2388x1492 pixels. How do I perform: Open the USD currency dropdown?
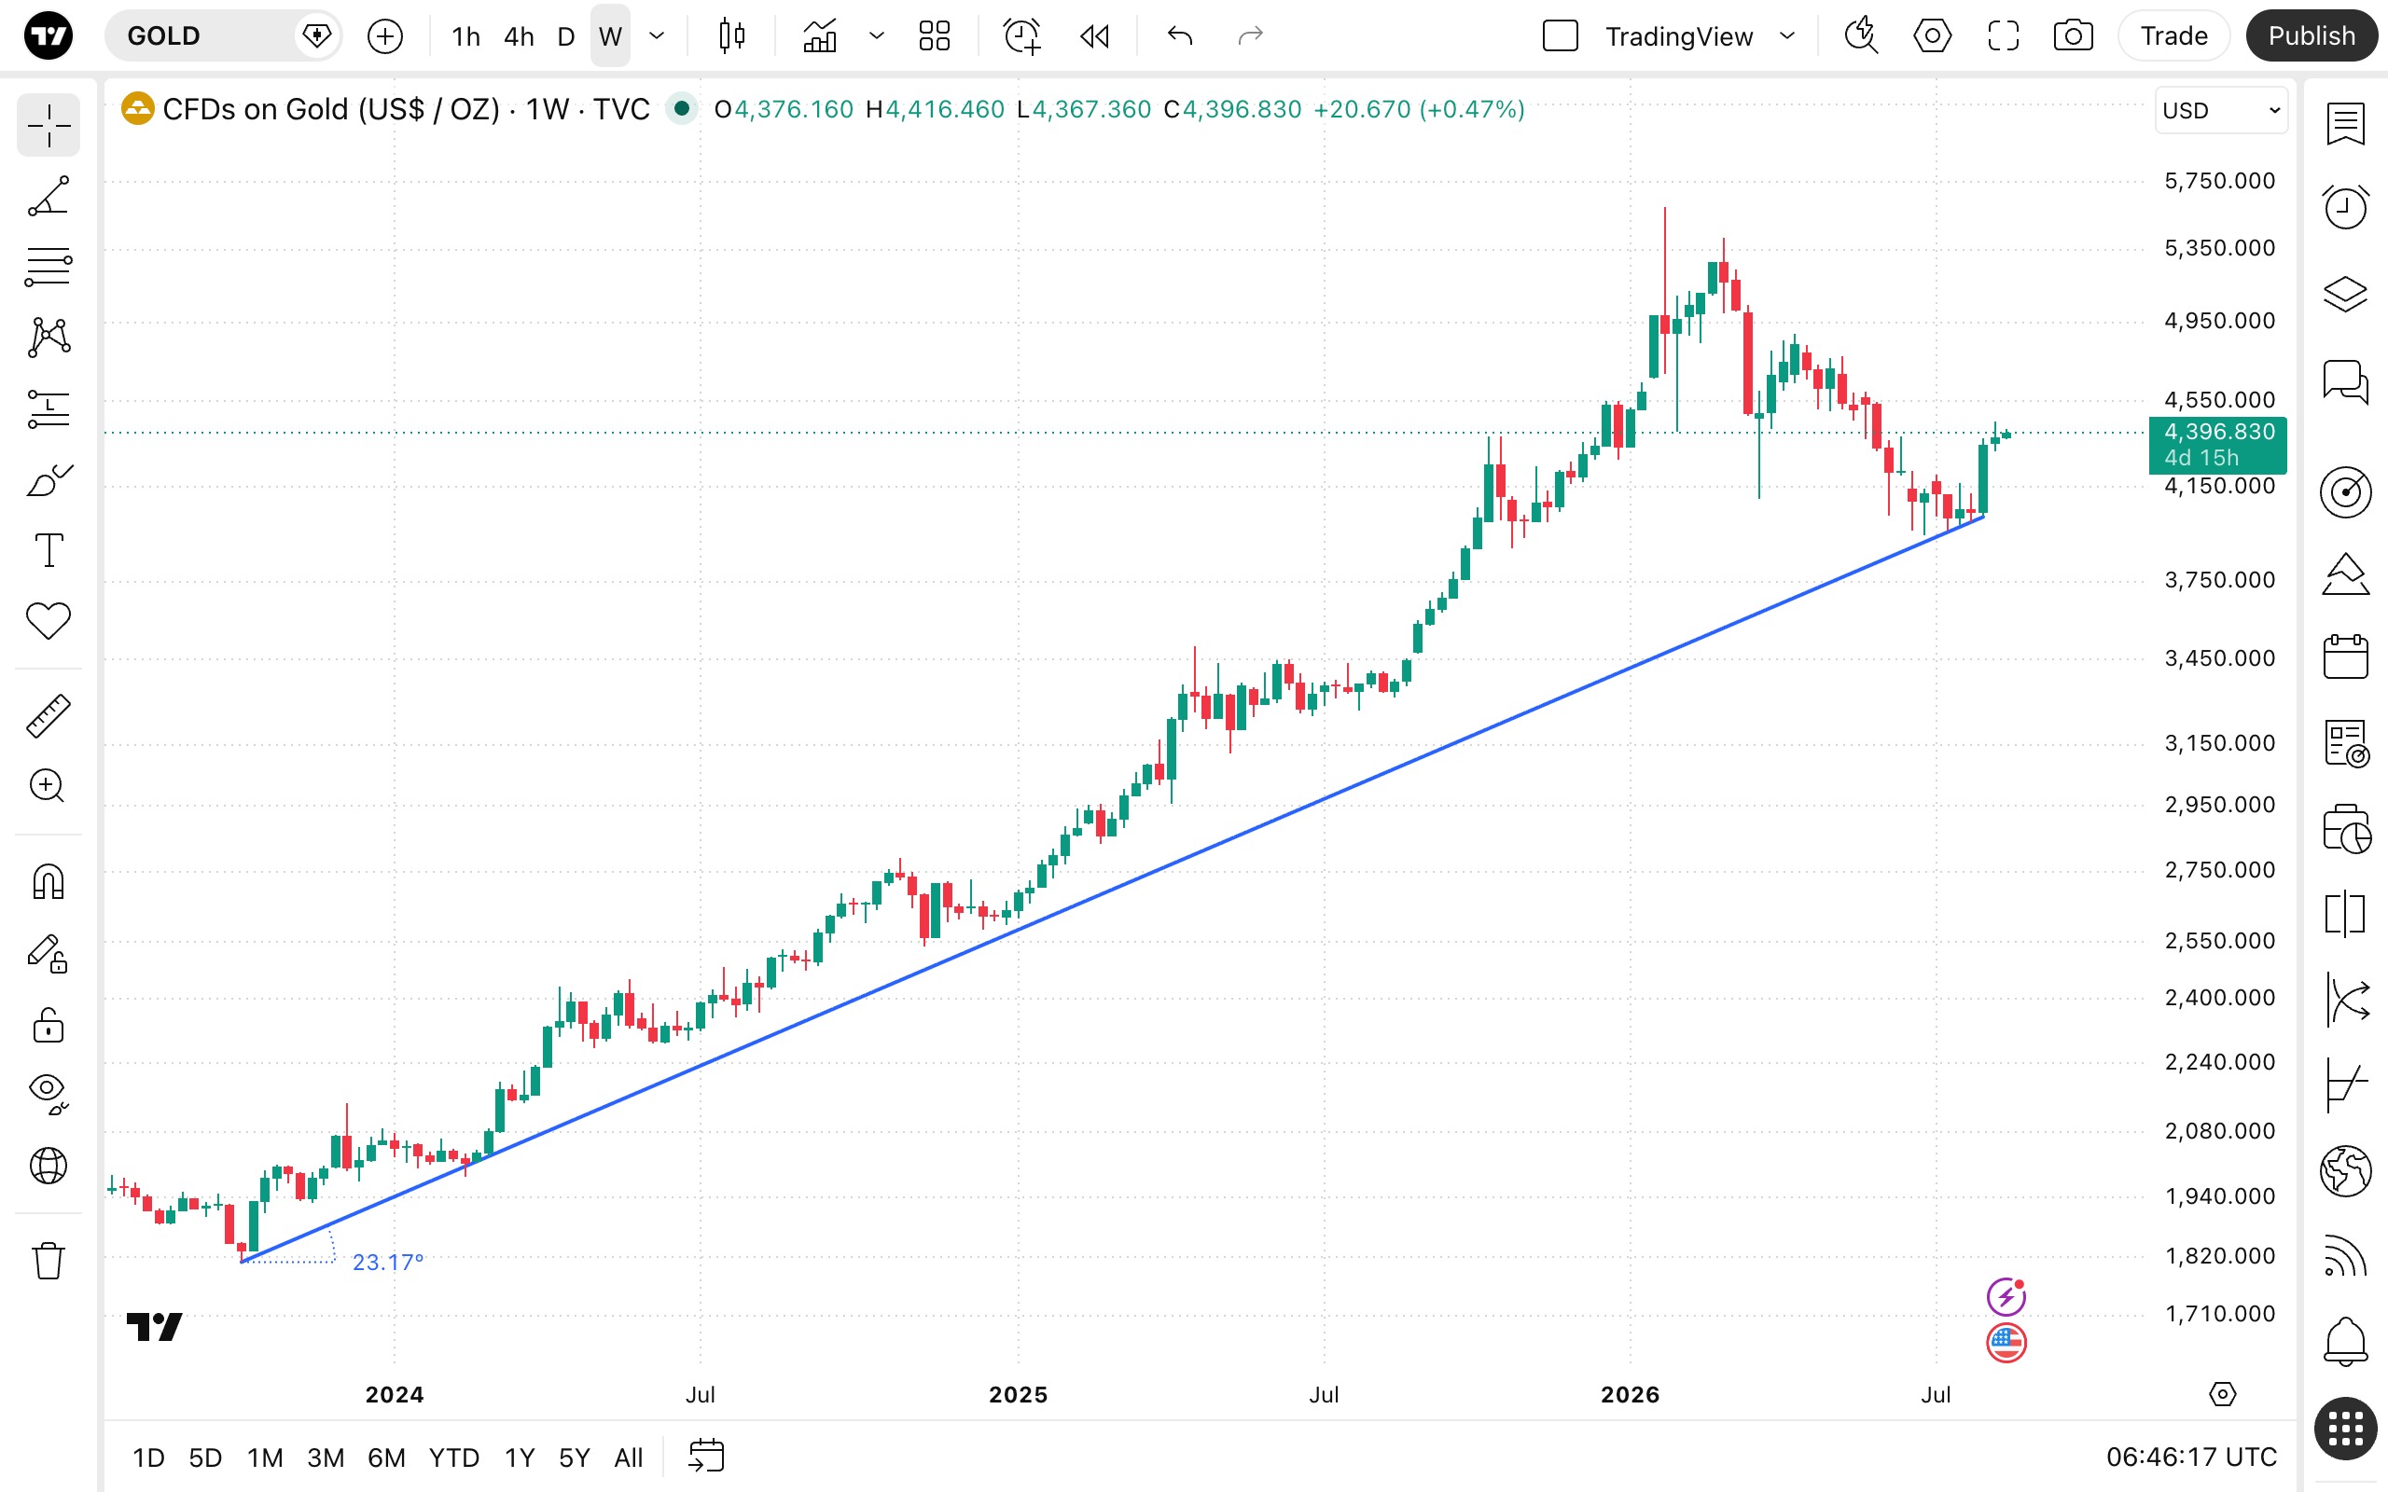2220,111
